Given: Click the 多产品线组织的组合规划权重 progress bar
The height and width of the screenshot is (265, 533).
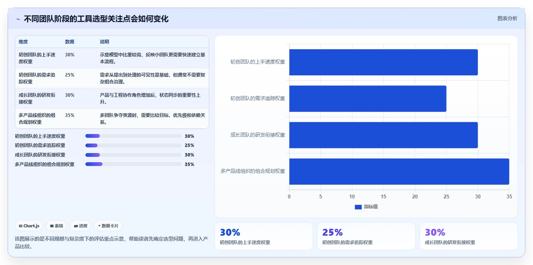Looking at the screenshot, I should click(x=133, y=164).
